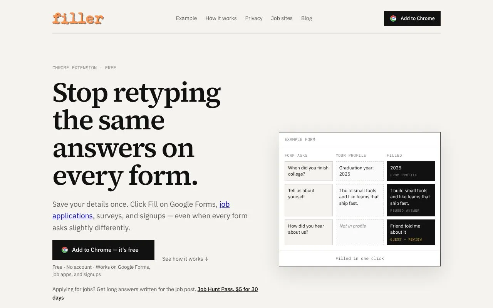Click See how it works link
493x308 pixels.
(185, 259)
